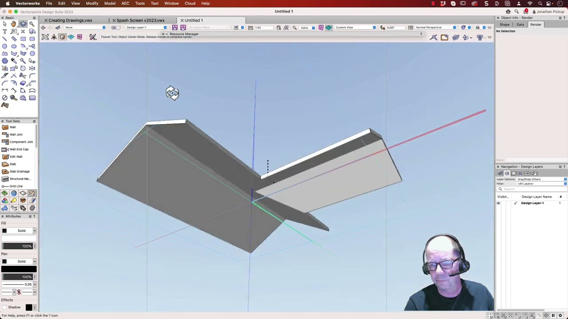Select the arrow Selection tool
Image resolution: width=568 pixels, height=319 pixels.
[4, 24]
